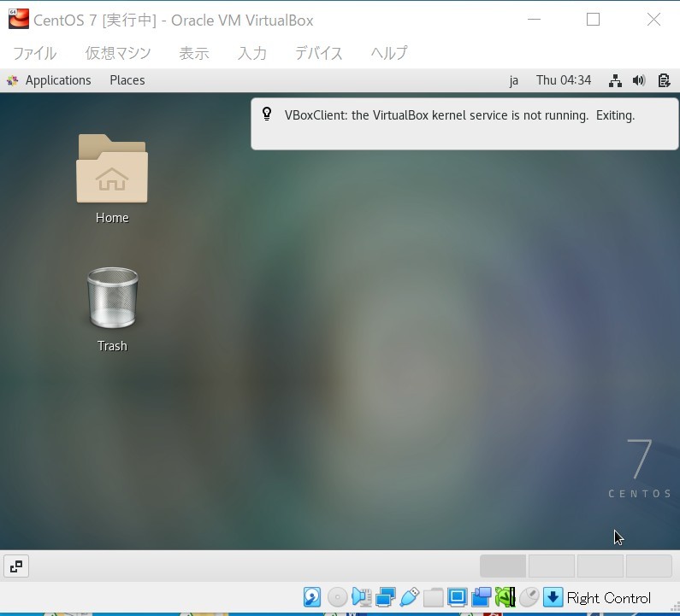Open the デバイス menu
Screen dimensions: 680x616
[x=319, y=53]
